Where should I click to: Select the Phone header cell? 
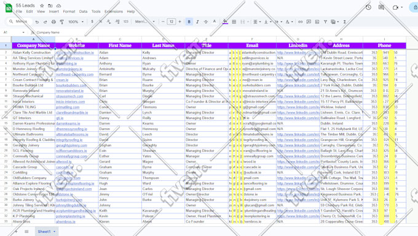coord(384,45)
